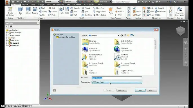This screenshot has height=108, width=193.
Task: Switch to the Get Started tab
Action: 77,5
